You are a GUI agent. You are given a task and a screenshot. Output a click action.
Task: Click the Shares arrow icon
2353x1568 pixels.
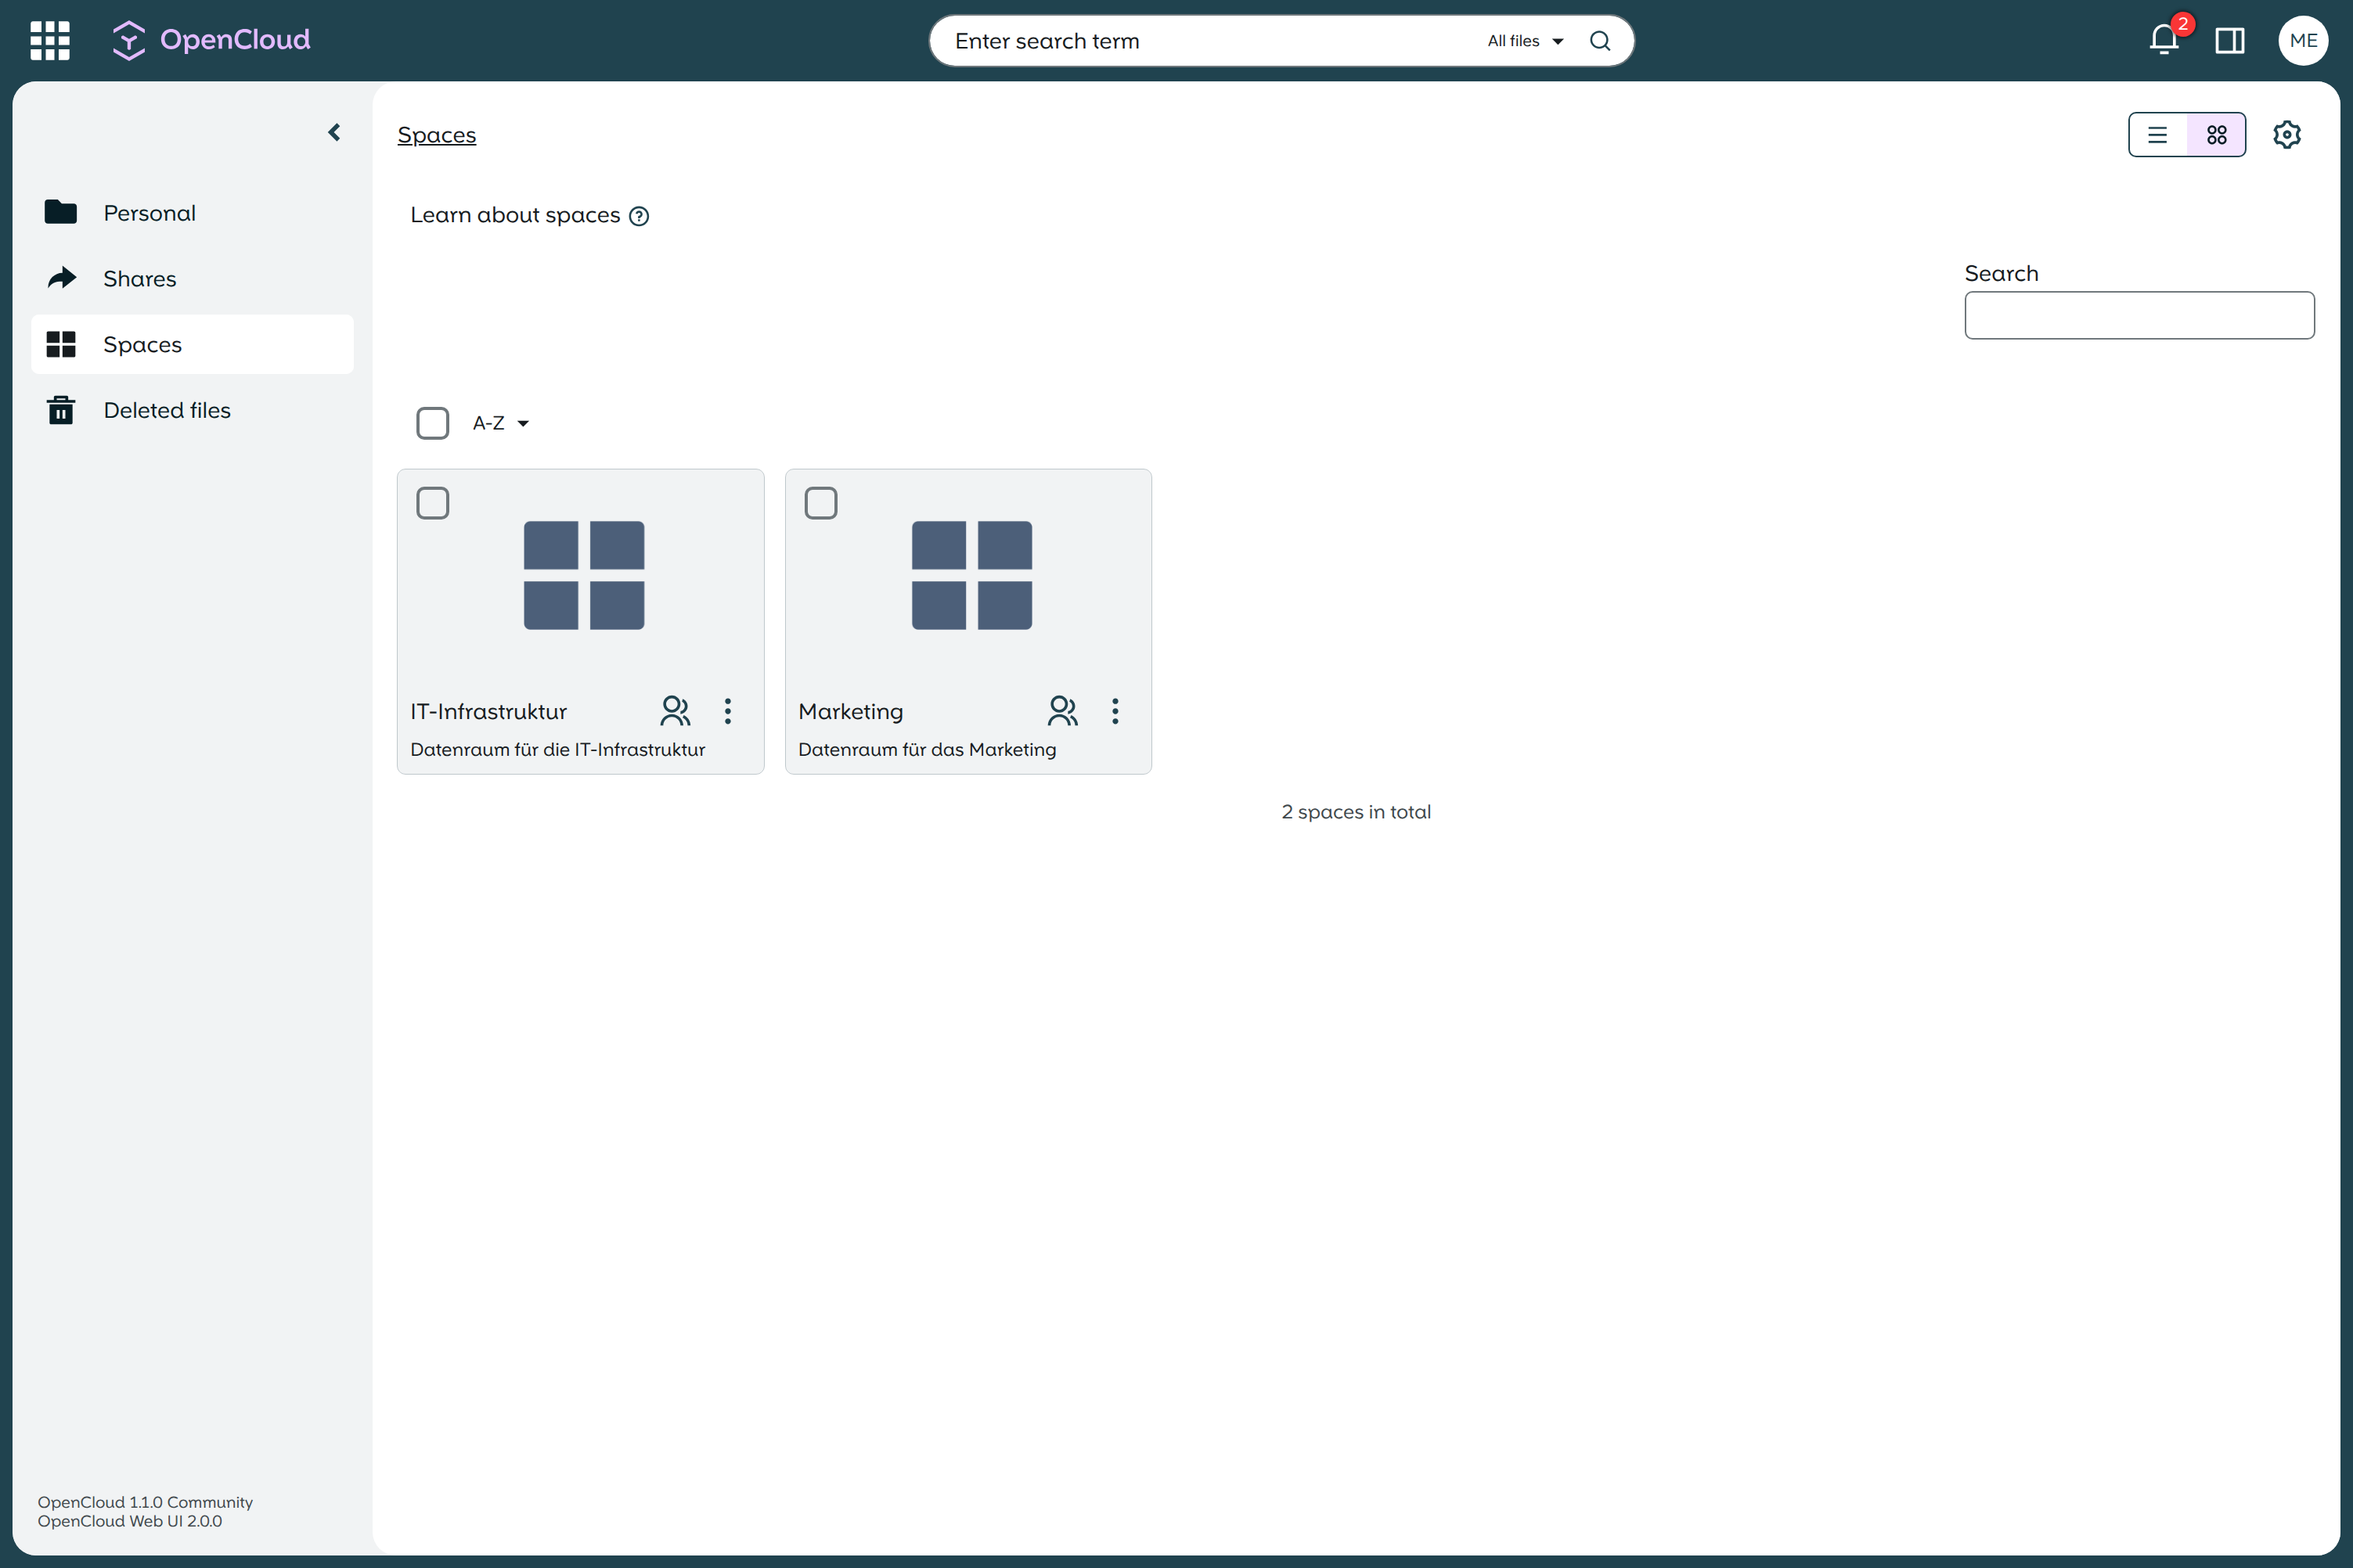62,278
